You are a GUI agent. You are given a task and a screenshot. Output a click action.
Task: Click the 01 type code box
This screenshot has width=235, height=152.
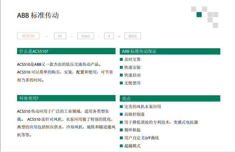pyautogui.click(x=60, y=36)
